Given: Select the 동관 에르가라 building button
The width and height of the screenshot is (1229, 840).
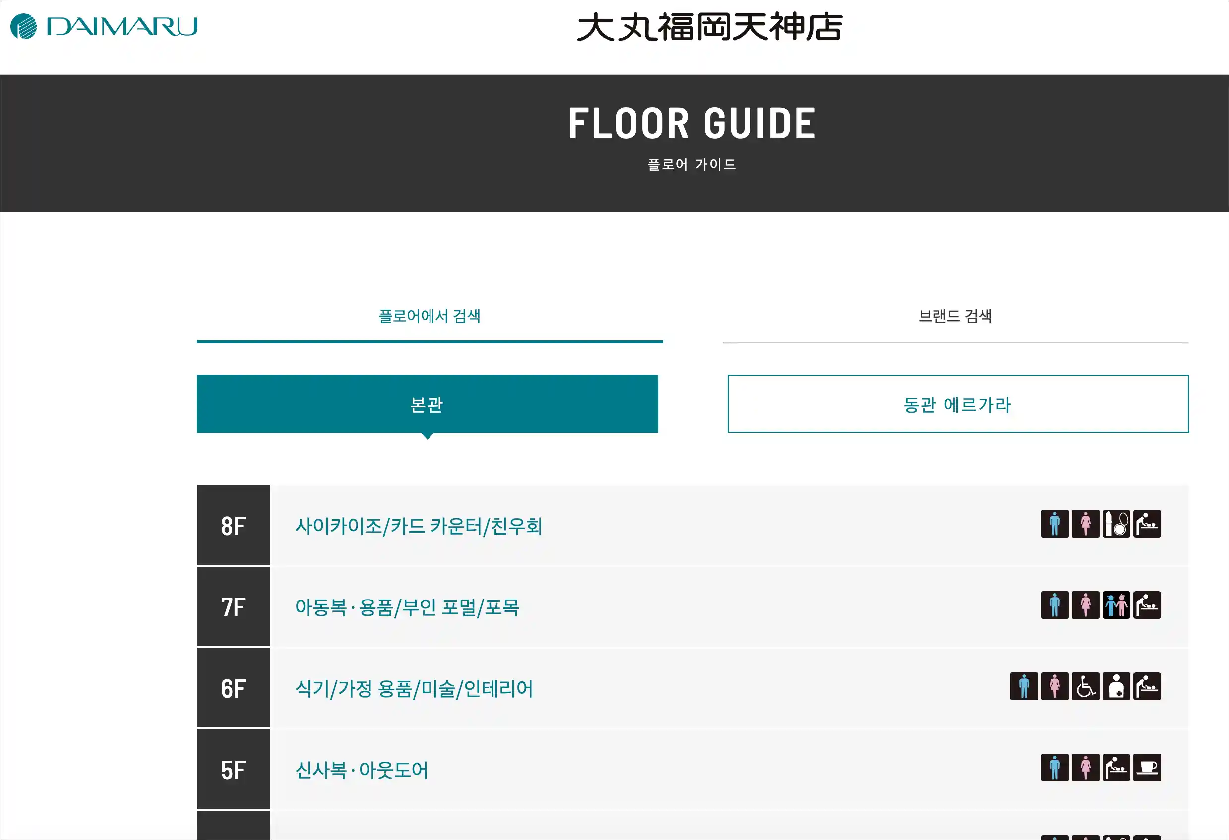Looking at the screenshot, I should pos(958,404).
